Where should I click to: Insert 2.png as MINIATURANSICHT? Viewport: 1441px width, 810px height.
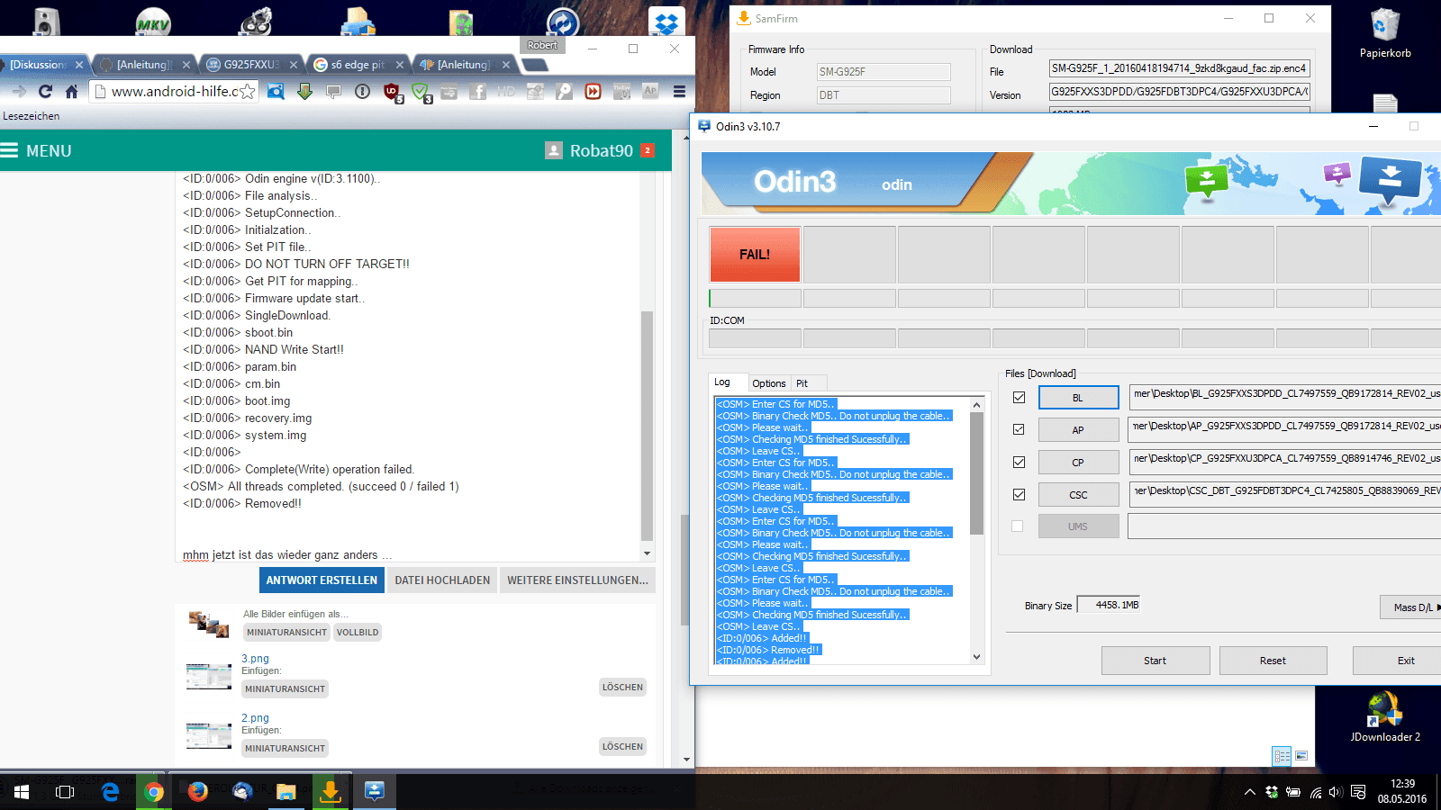(x=285, y=749)
